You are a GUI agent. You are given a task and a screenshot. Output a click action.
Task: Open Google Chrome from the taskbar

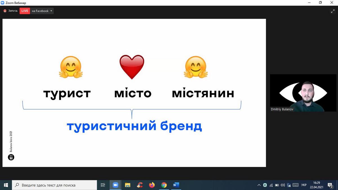click(x=164, y=185)
